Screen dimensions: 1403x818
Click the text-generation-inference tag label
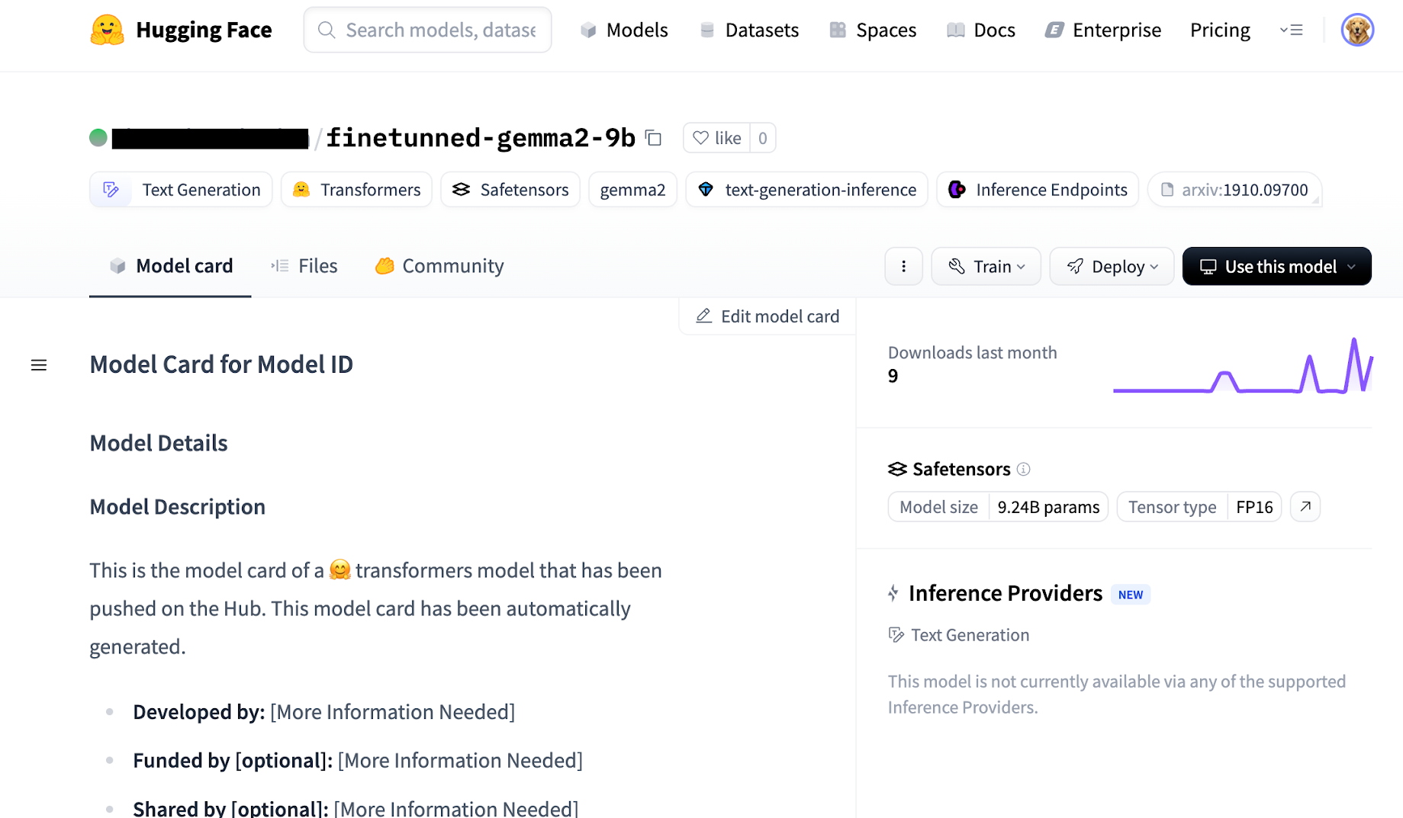click(x=820, y=190)
